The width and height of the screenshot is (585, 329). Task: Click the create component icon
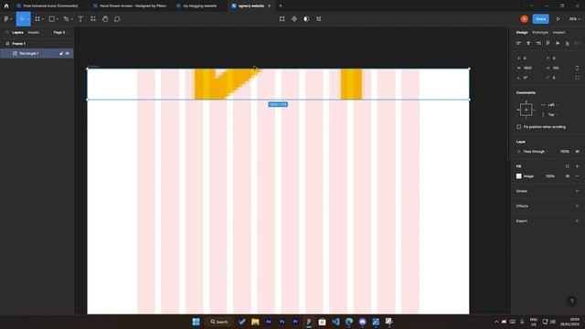coord(294,19)
